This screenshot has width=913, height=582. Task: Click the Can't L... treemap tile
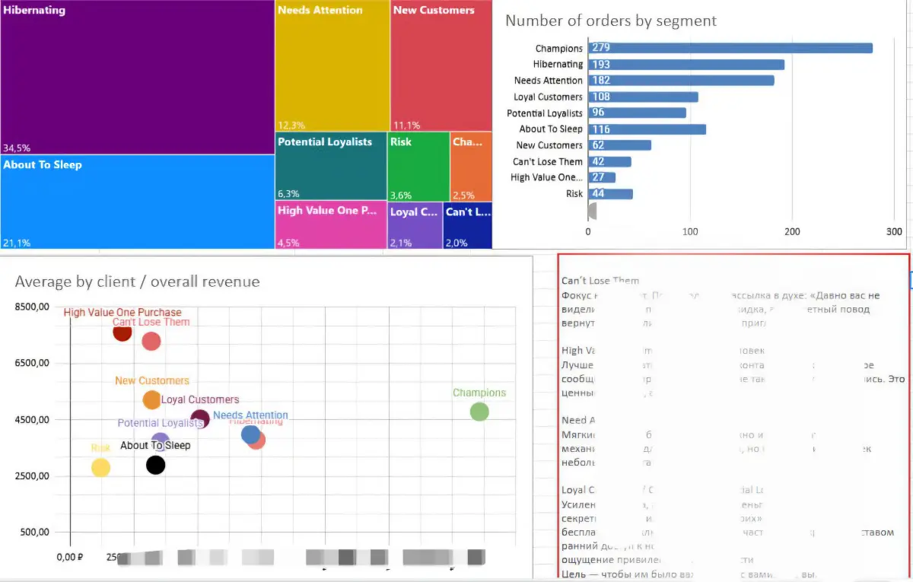tap(468, 225)
